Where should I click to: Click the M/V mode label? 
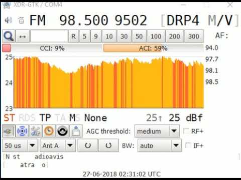click(220, 20)
